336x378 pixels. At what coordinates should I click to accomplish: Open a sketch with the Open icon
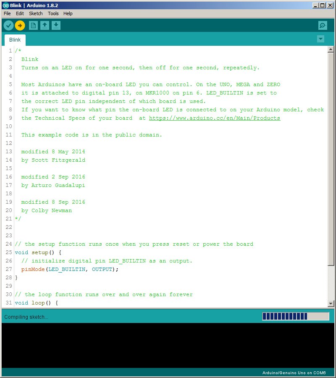click(45, 26)
